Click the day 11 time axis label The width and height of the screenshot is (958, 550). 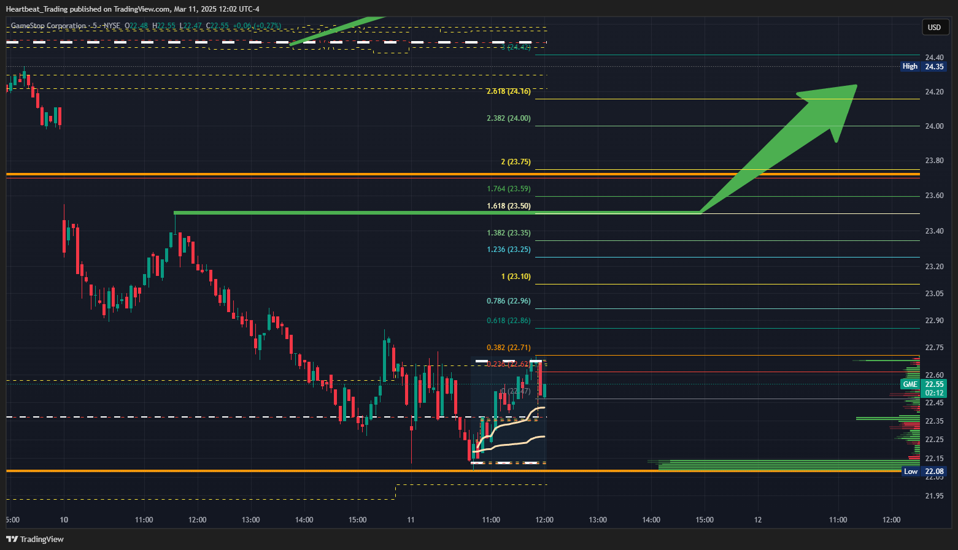411,520
